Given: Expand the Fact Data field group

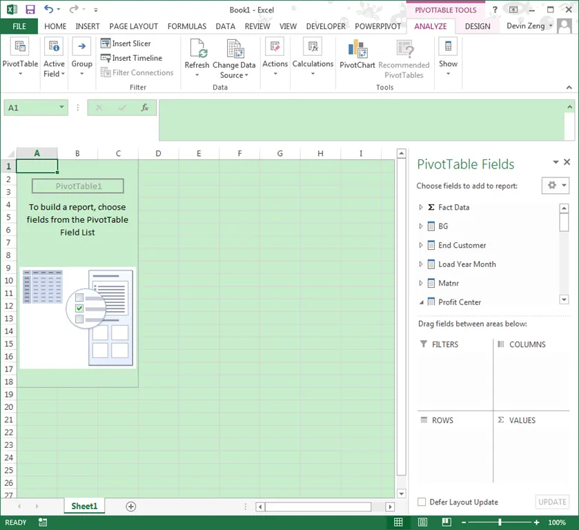Looking at the screenshot, I should [x=420, y=207].
